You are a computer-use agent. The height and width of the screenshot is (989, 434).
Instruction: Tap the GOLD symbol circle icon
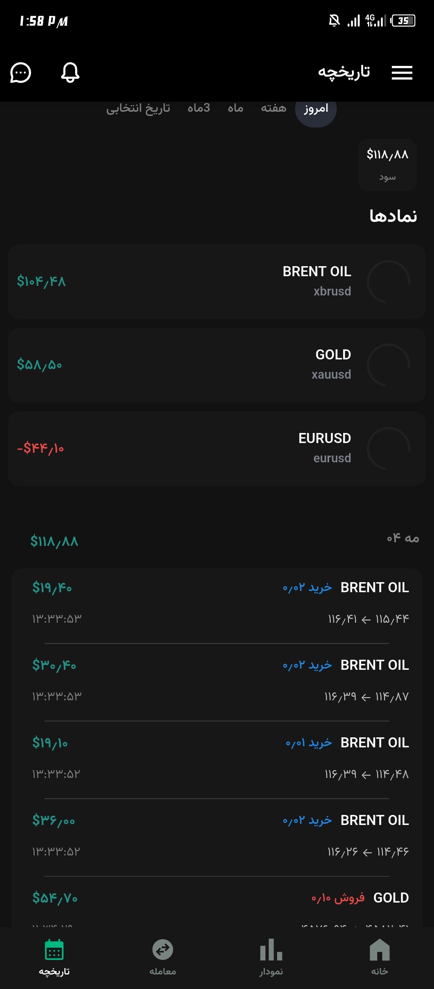point(389,365)
